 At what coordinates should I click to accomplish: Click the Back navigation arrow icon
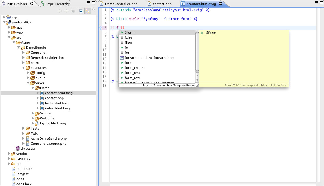60,11
